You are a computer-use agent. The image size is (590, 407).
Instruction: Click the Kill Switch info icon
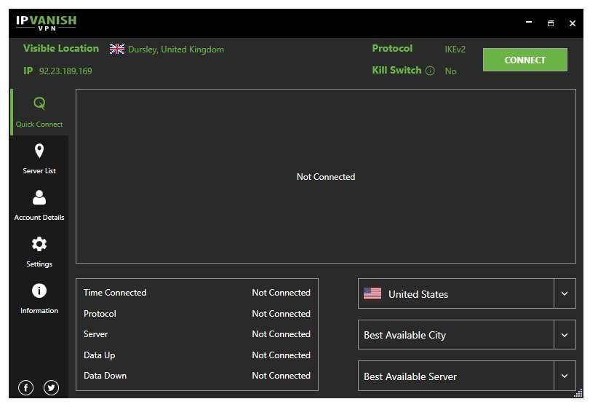click(x=430, y=71)
